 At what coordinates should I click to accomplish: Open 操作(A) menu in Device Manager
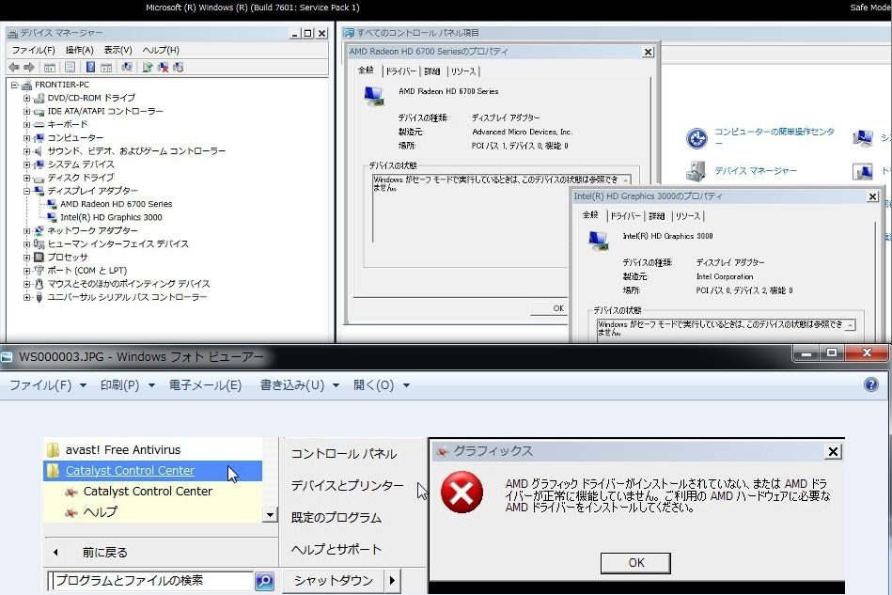tap(79, 50)
